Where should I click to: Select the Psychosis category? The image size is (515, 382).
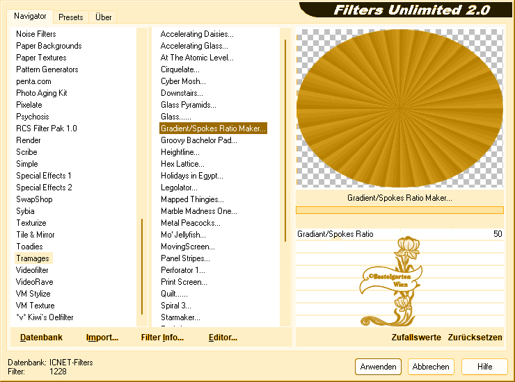33,117
